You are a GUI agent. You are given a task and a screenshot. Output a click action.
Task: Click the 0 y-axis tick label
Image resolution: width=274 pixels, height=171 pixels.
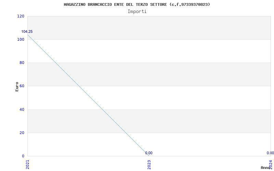click(x=23, y=156)
